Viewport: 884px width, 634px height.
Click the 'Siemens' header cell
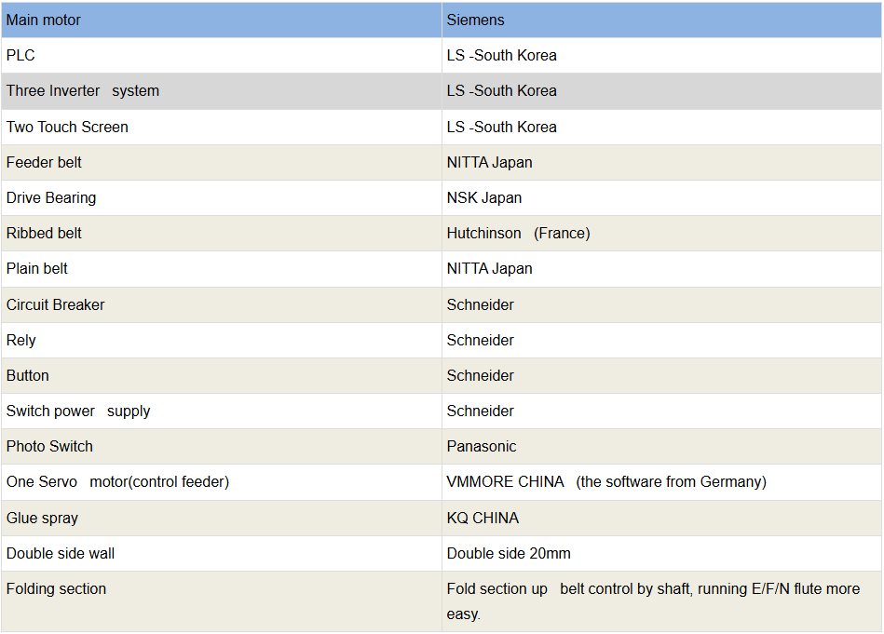click(476, 20)
